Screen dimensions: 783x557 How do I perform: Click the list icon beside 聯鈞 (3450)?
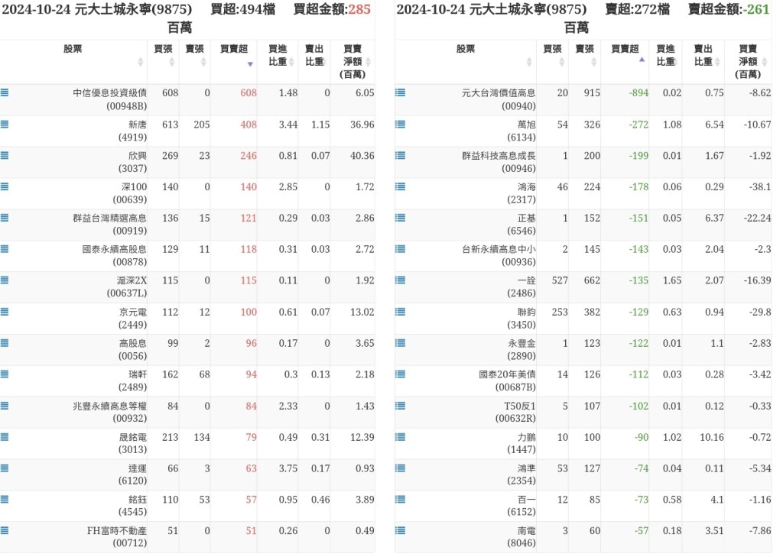(400, 312)
